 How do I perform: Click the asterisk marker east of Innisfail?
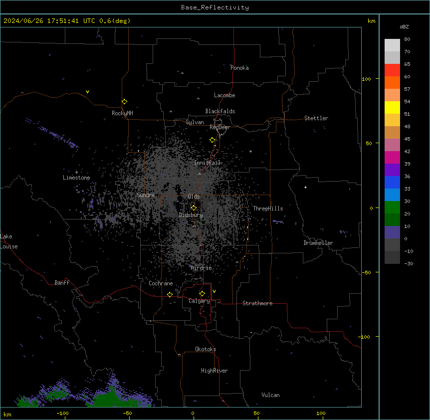pos(250,151)
